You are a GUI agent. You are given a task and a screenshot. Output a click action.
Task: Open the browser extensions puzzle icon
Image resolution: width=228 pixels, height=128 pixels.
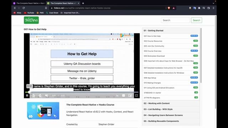(199, 8)
